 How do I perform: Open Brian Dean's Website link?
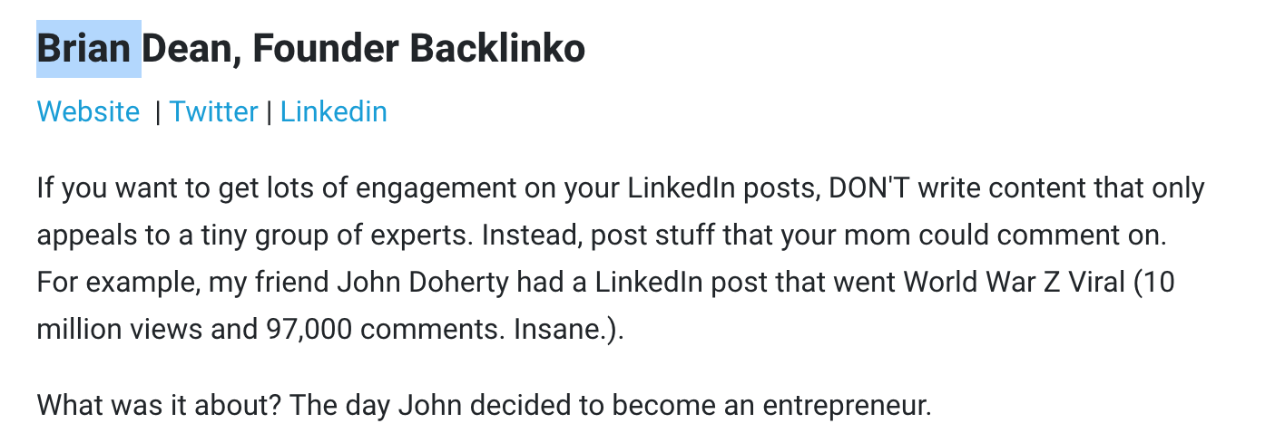(x=88, y=111)
